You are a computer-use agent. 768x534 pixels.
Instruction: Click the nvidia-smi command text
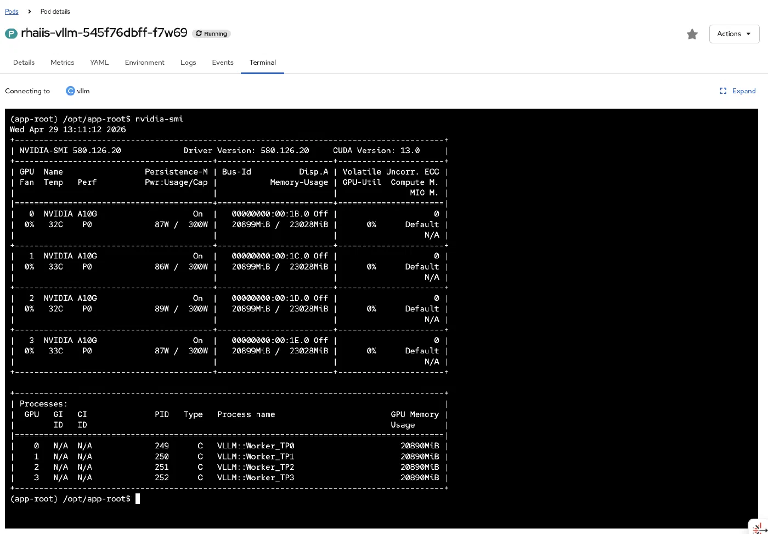point(159,119)
